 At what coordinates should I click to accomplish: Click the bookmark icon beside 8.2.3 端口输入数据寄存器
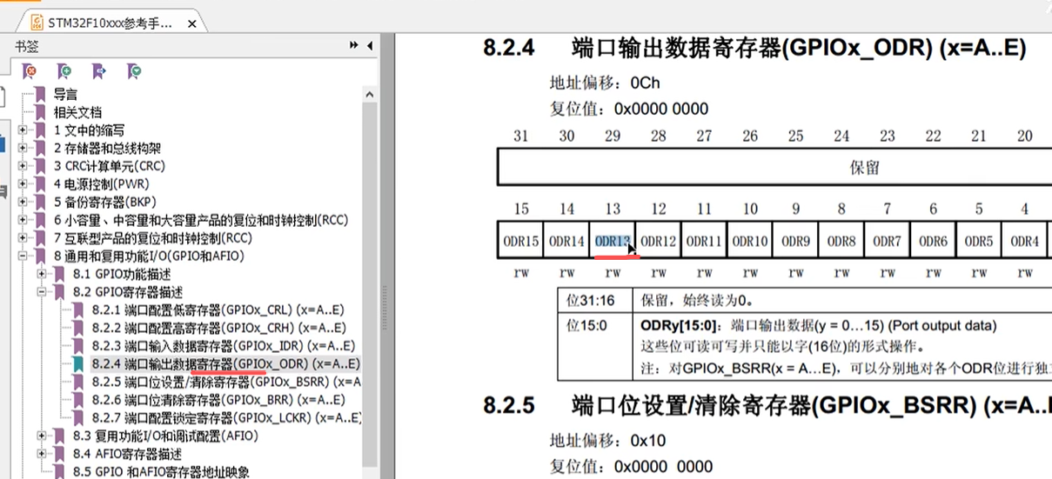(78, 346)
